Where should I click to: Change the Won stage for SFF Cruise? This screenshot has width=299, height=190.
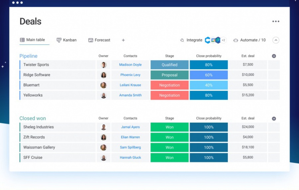169,157
